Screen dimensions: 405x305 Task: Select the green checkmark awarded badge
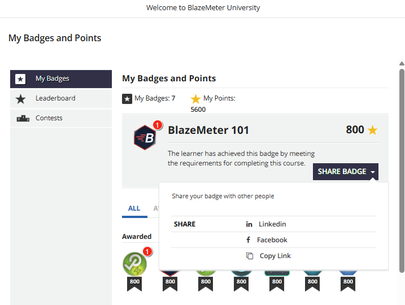point(134,264)
